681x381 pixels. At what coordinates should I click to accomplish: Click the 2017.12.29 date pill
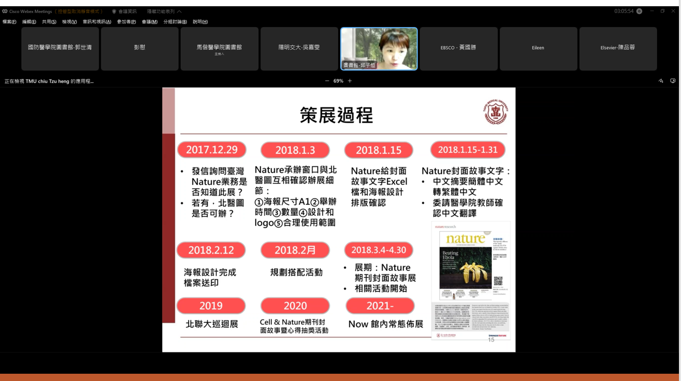212,150
